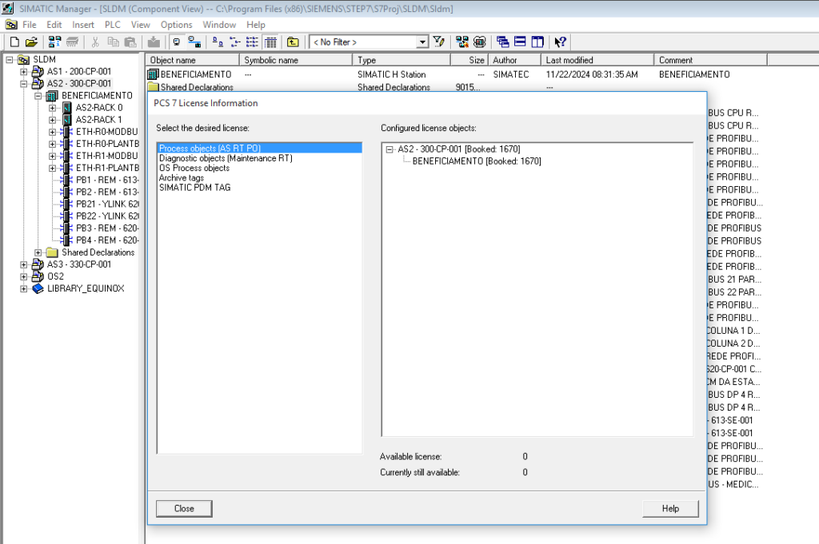
Task: Select OS Process objects license
Action: click(x=194, y=168)
